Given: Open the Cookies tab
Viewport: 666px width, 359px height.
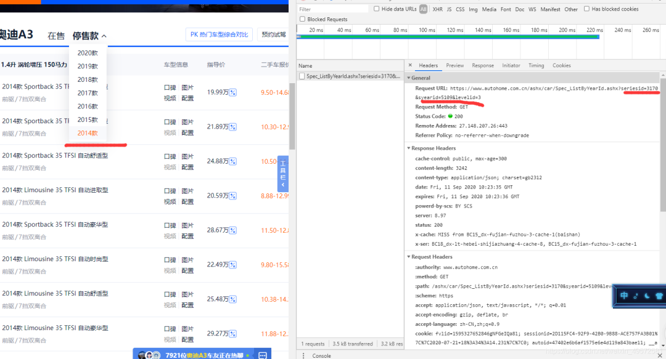Looking at the screenshot, I should [x=562, y=65].
